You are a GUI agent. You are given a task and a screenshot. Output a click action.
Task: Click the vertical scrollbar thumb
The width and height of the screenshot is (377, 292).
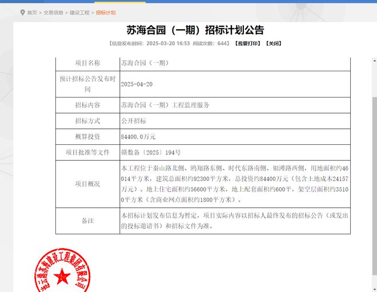click(375, 185)
